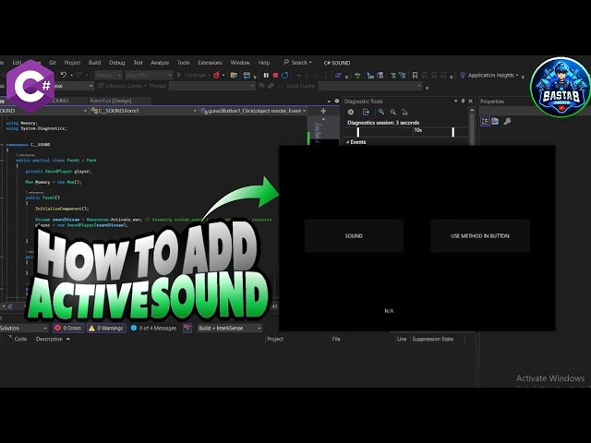Pause debugging with the Break All button
Viewport: 591px width, 443px height.
tap(266, 76)
